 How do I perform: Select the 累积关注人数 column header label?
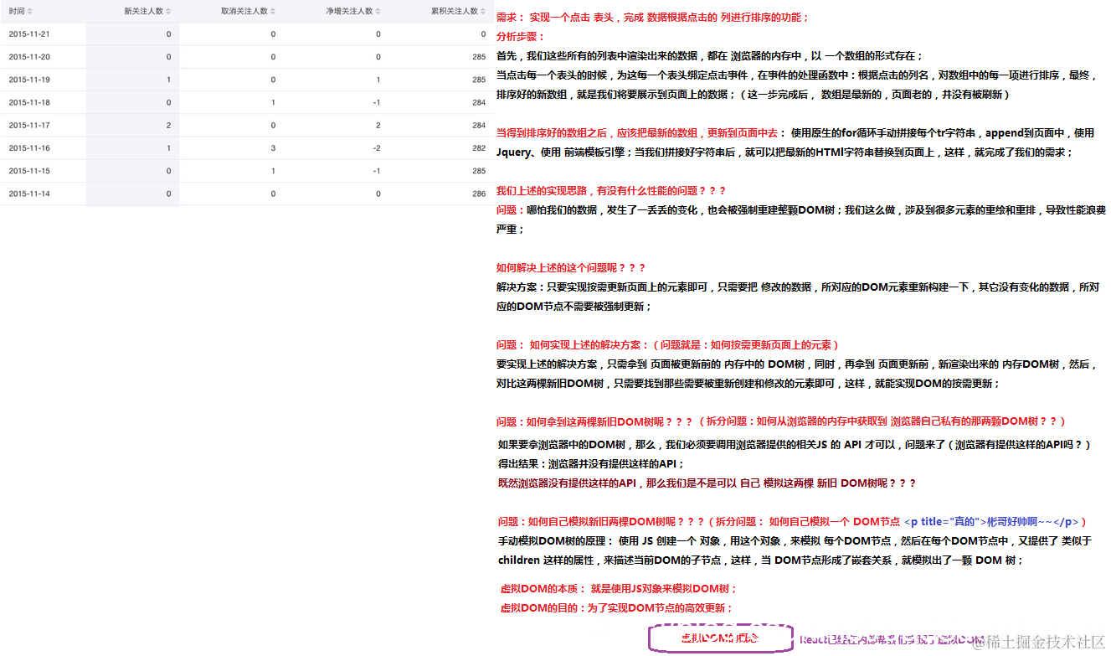[x=455, y=11]
